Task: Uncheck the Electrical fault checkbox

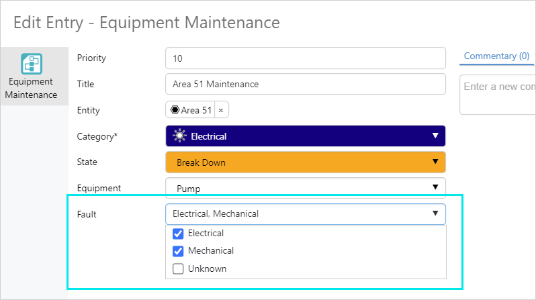Action: (x=178, y=234)
